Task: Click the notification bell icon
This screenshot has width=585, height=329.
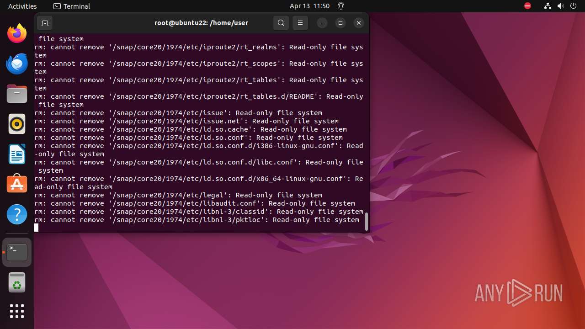Action: pos(341,6)
